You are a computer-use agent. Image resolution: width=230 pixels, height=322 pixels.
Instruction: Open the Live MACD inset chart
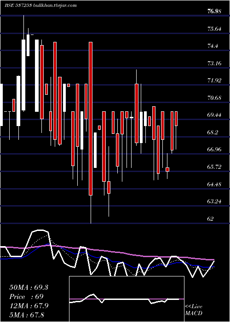tap(126, 299)
